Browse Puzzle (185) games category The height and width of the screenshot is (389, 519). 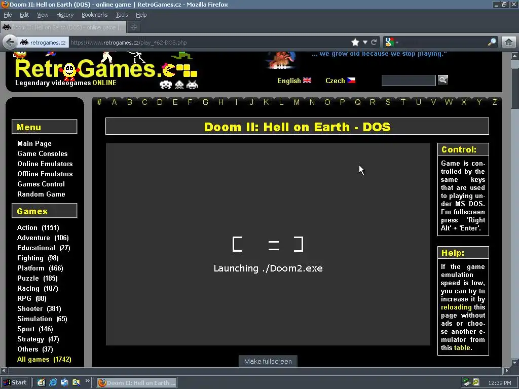(x=38, y=278)
